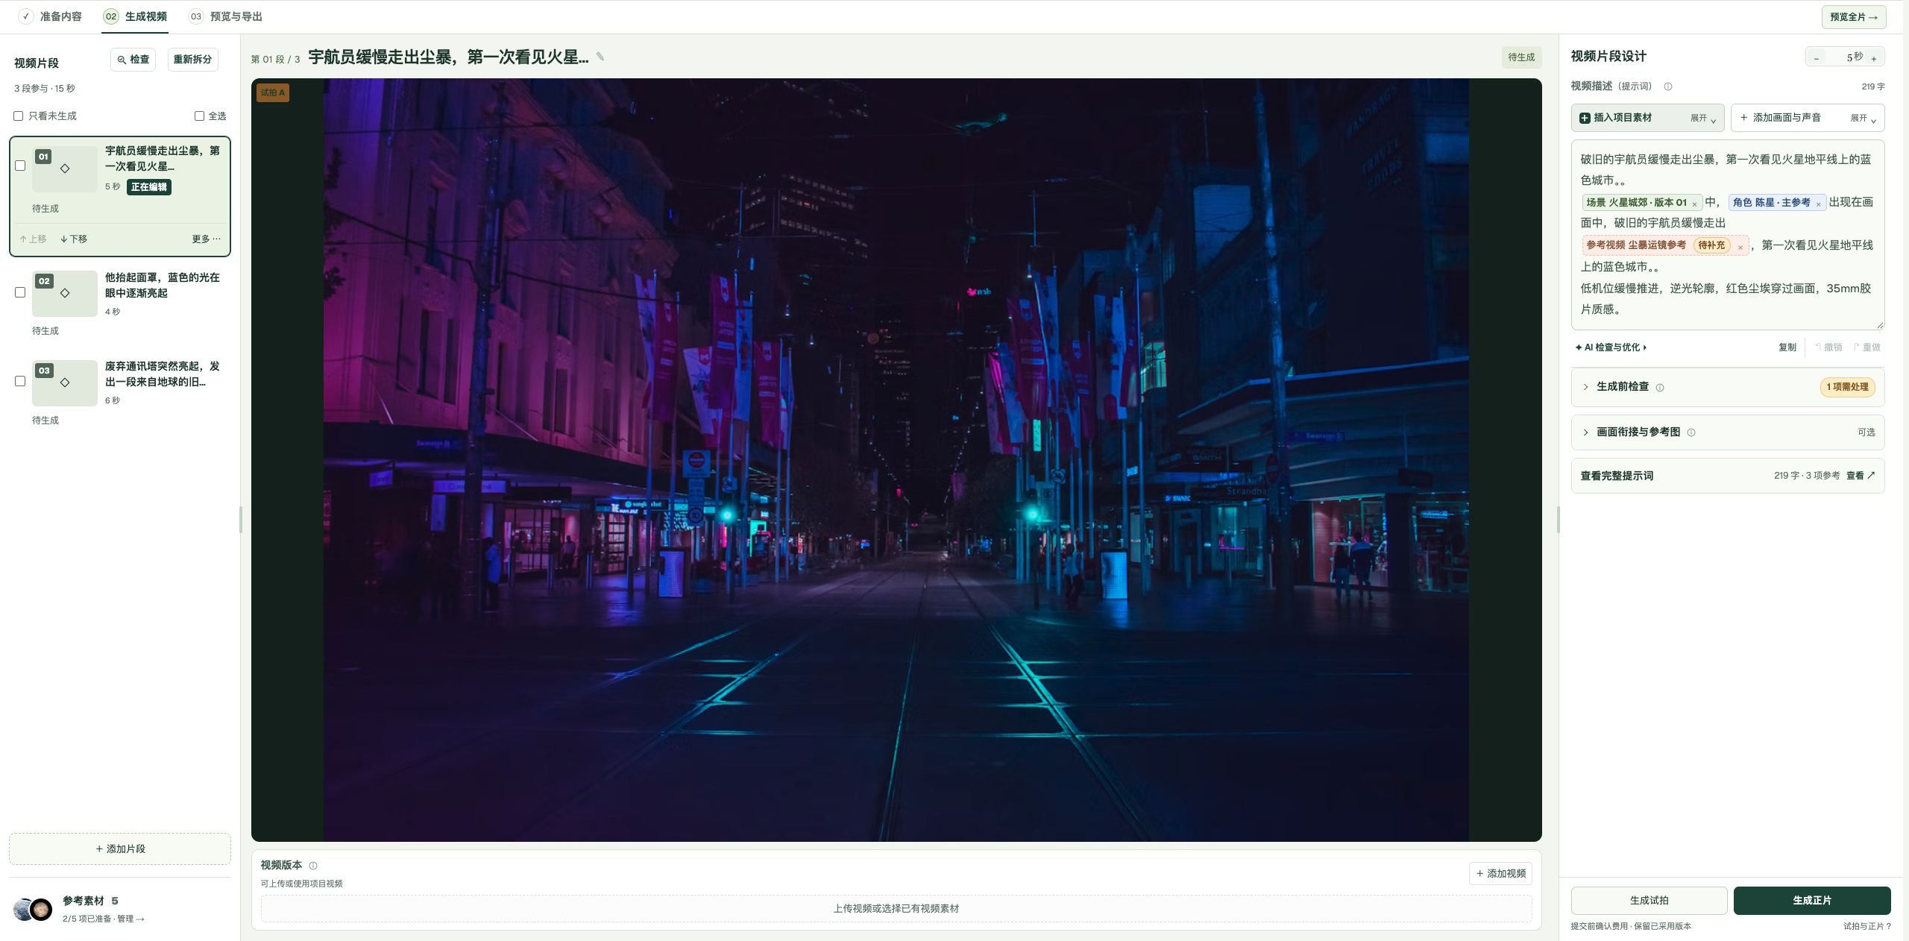Screen dimensions: 1909x941
Task: Click the 复制 prompt copy button
Action: click(1787, 347)
